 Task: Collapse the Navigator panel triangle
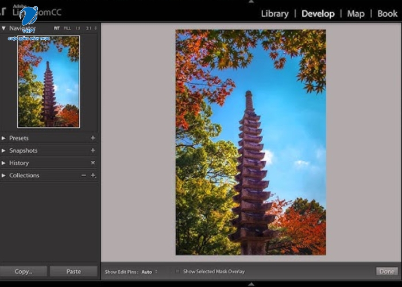pyautogui.click(x=3, y=28)
